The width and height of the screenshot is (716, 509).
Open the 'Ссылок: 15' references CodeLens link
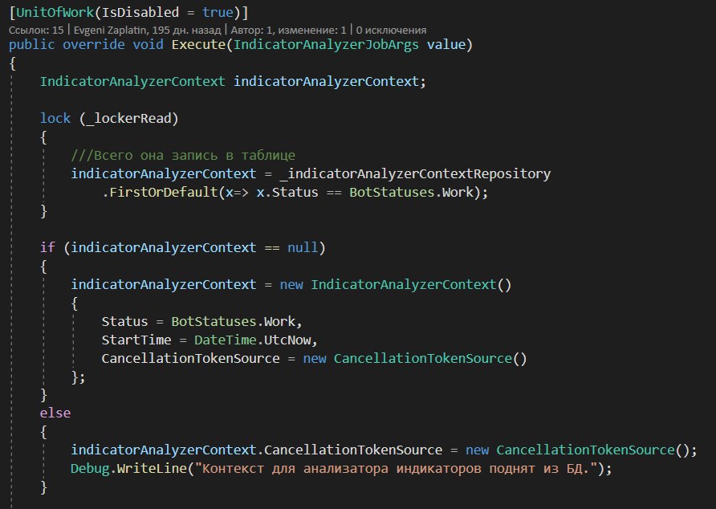click(36, 31)
